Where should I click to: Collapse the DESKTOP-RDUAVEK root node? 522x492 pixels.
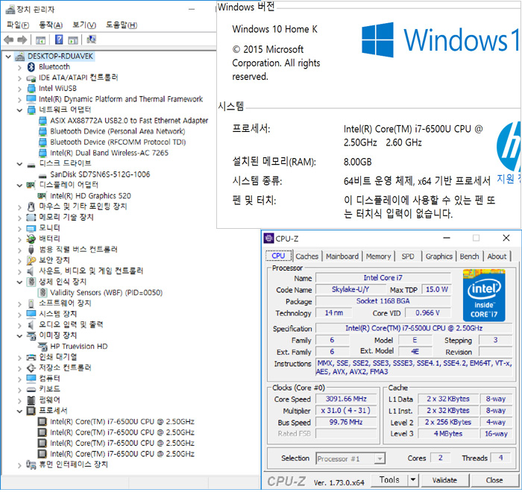[8, 57]
